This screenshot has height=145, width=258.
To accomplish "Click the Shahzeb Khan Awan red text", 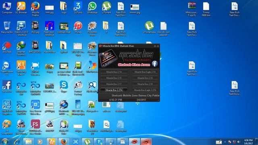I will [x=134, y=64].
